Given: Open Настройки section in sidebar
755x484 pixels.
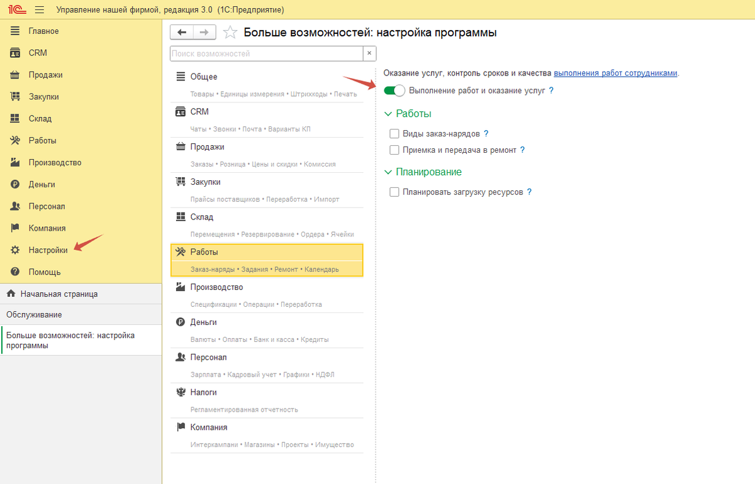Looking at the screenshot, I should pos(48,250).
